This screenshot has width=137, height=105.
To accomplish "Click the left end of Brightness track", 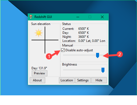I will coord(64,70).
